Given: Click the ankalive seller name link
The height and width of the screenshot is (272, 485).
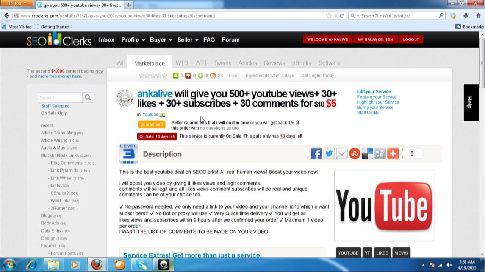Looking at the screenshot, I should click(x=155, y=94).
